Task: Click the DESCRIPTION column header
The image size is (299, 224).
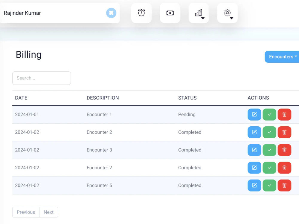Action: 103,98
